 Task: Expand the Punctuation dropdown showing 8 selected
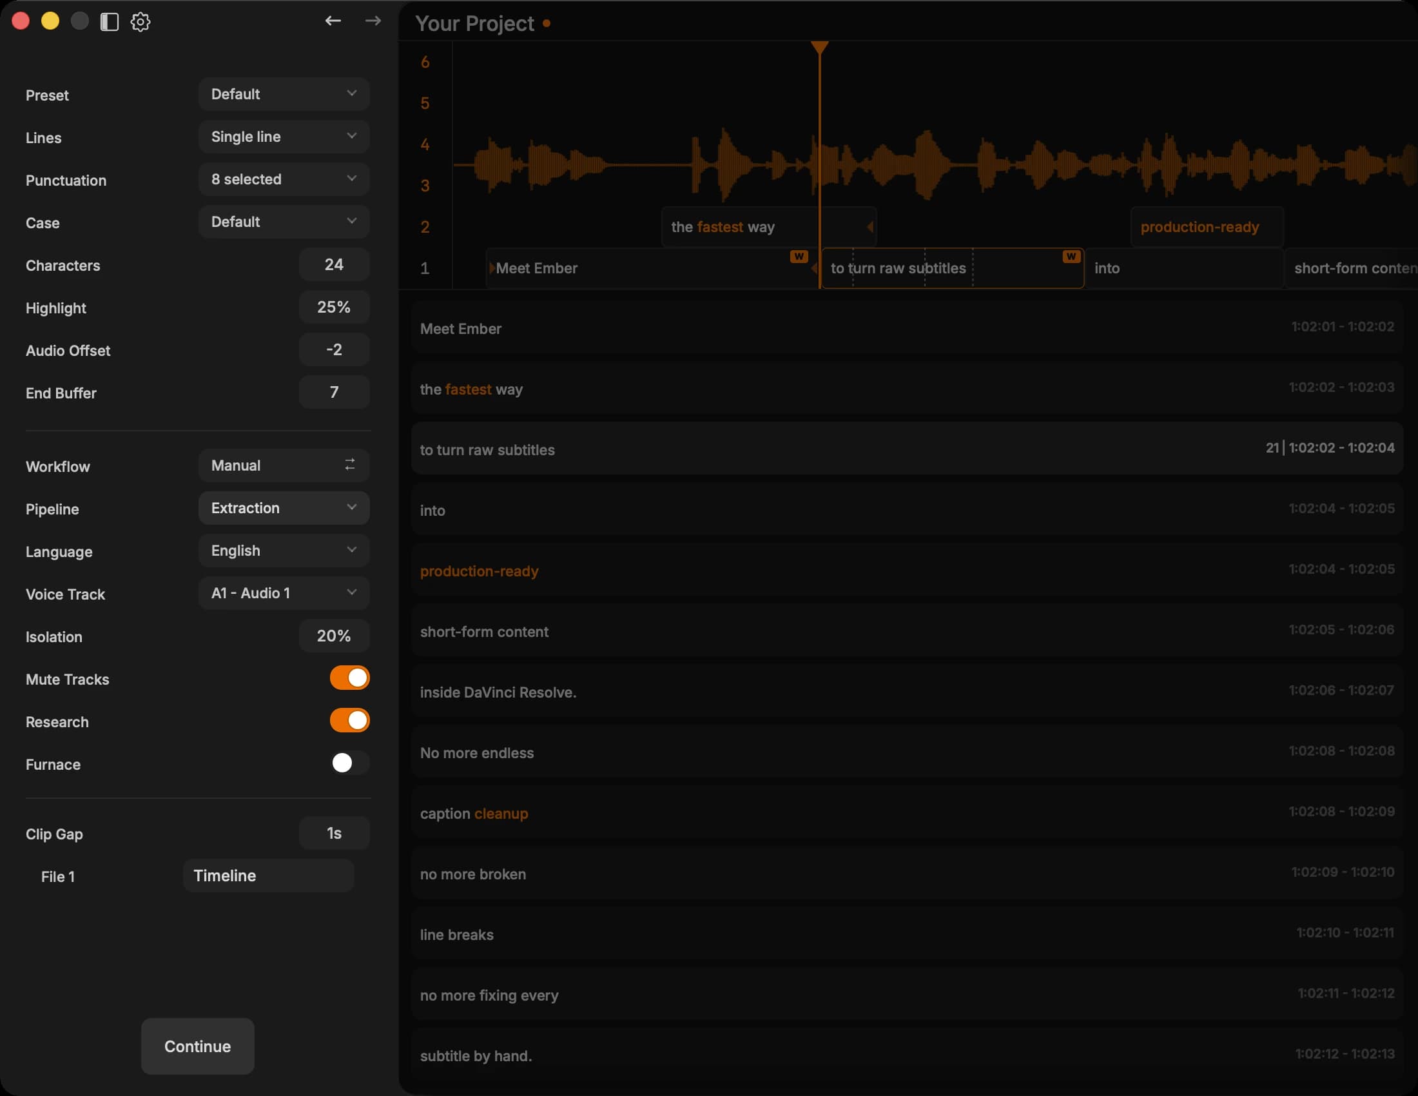pos(284,179)
